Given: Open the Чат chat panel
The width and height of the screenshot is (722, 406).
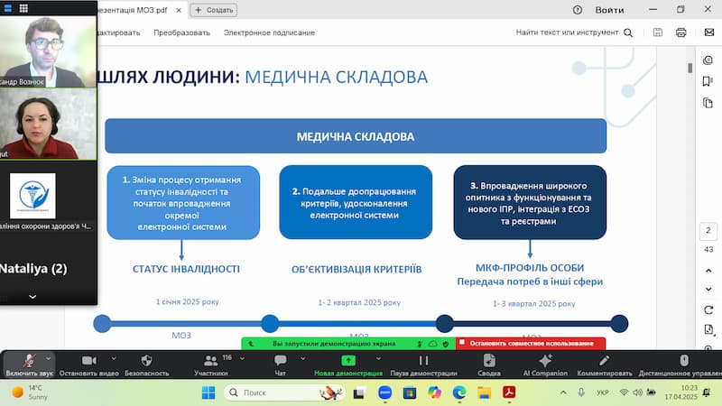Looking at the screenshot, I should coord(280,364).
